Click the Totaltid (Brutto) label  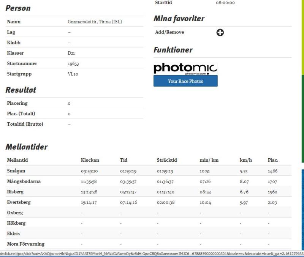(25, 124)
